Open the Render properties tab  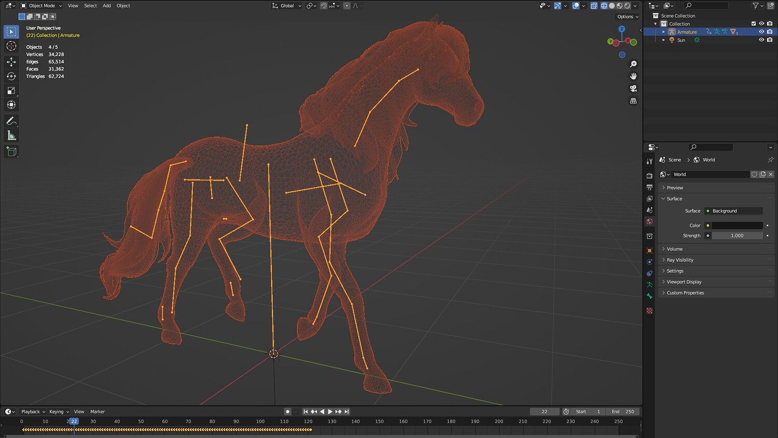[x=649, y=176]
